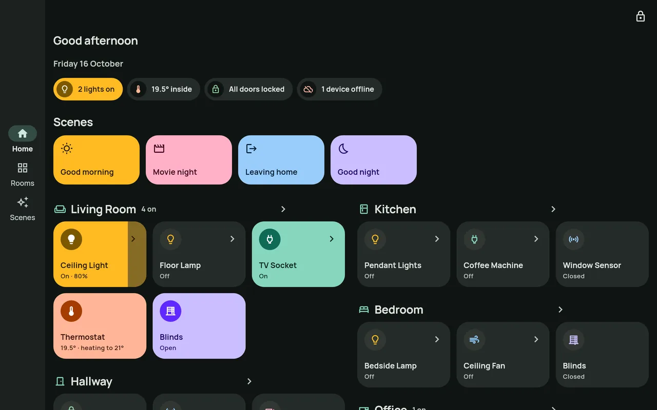Image resolution: width=657 pixels, height=410 pixels.
Task: Click the 'Scenes' section heading
Action: pos(73,122)
